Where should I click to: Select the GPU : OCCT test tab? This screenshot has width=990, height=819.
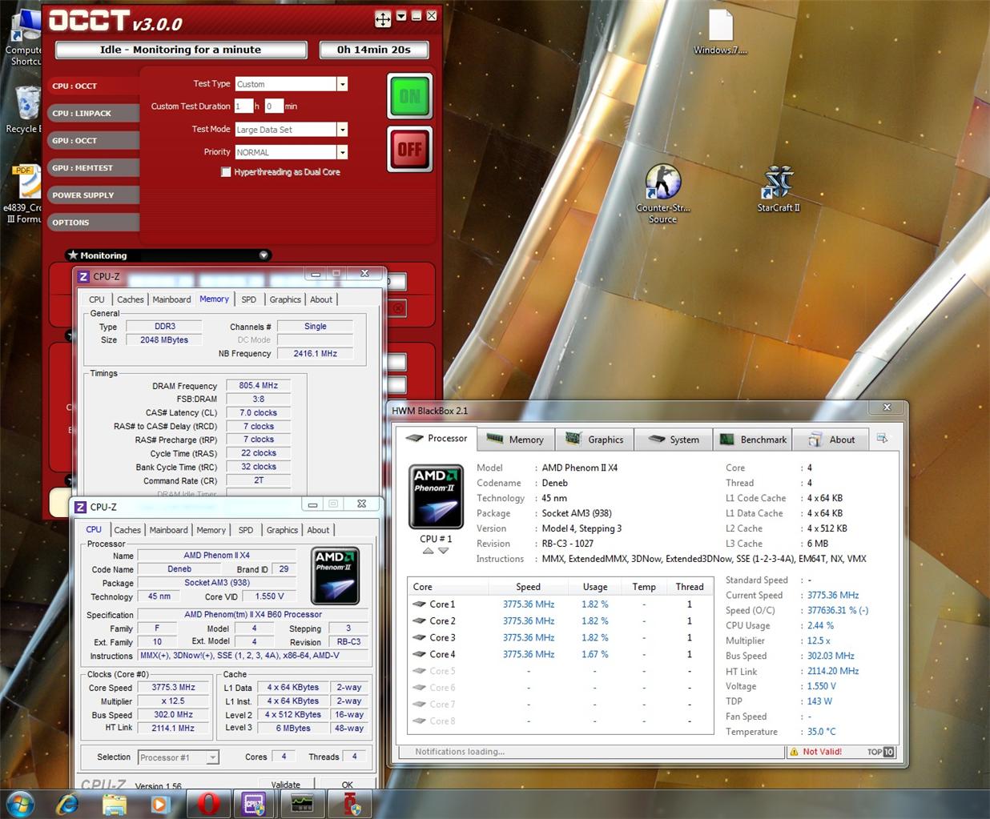93,140
